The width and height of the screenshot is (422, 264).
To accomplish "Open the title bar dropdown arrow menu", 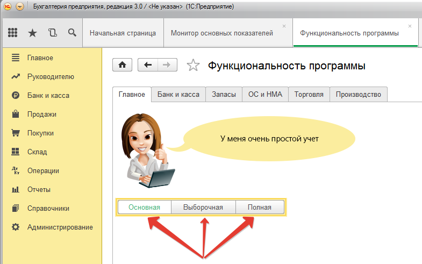I will point(20,6).
